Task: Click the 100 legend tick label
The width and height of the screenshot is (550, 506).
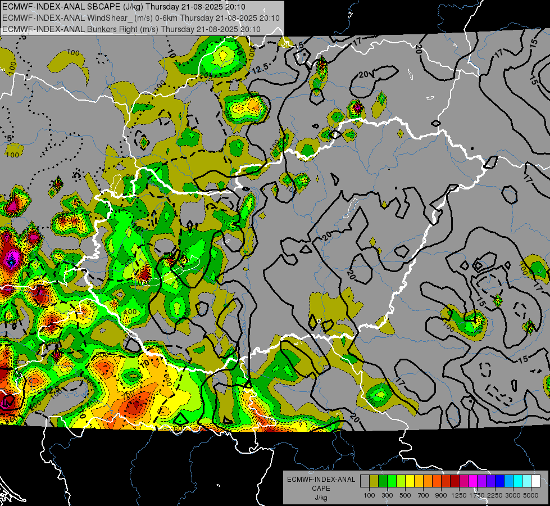Action: [x=369, y=495]
